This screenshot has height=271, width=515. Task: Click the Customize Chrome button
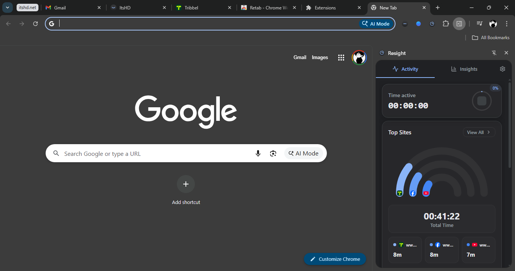pos(335,259)
